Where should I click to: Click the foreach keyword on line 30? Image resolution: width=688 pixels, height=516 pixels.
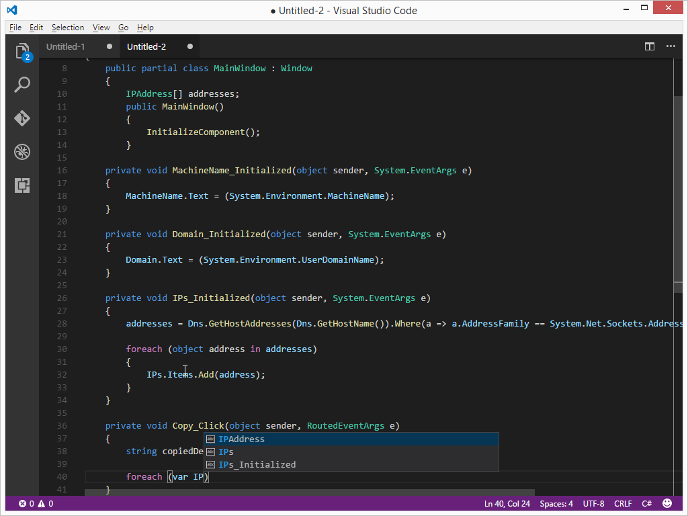point(144,349)
